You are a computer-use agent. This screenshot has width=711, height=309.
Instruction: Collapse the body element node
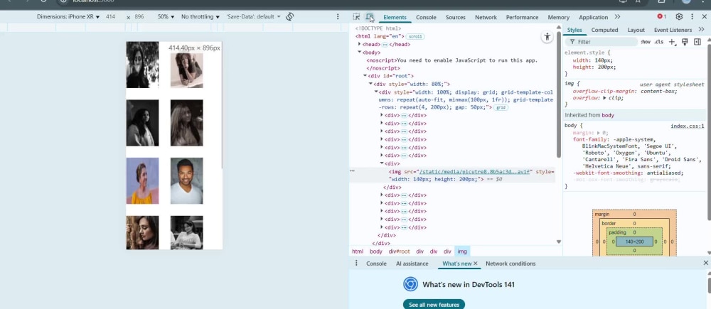pyautogui.click(x=360, y=53)
